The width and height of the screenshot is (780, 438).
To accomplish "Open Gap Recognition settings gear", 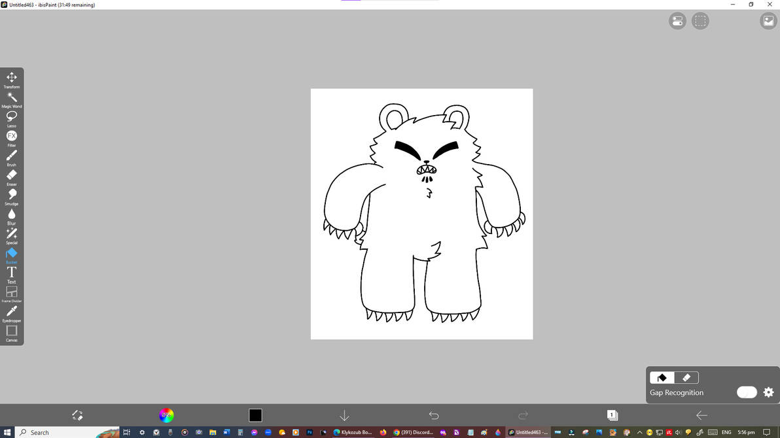I will (x=768, y=392).
